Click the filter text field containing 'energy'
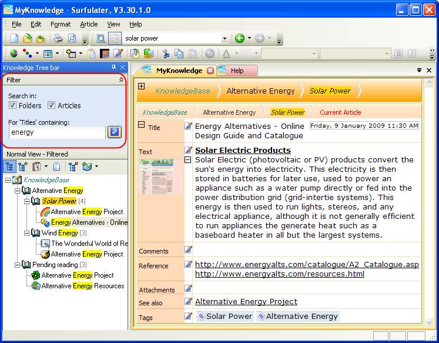 pos(57,132)
